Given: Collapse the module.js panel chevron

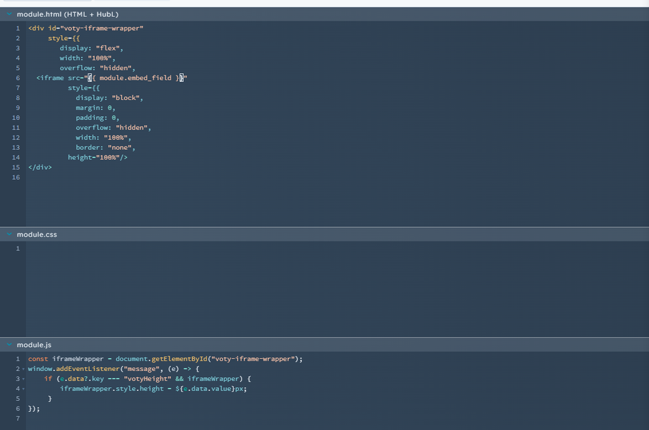Looking at the screenshot, I should 9,344.
